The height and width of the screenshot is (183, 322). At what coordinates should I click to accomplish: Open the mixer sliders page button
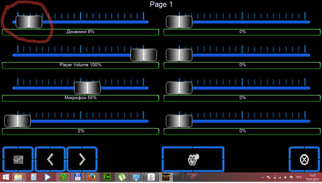pos(18,160)
